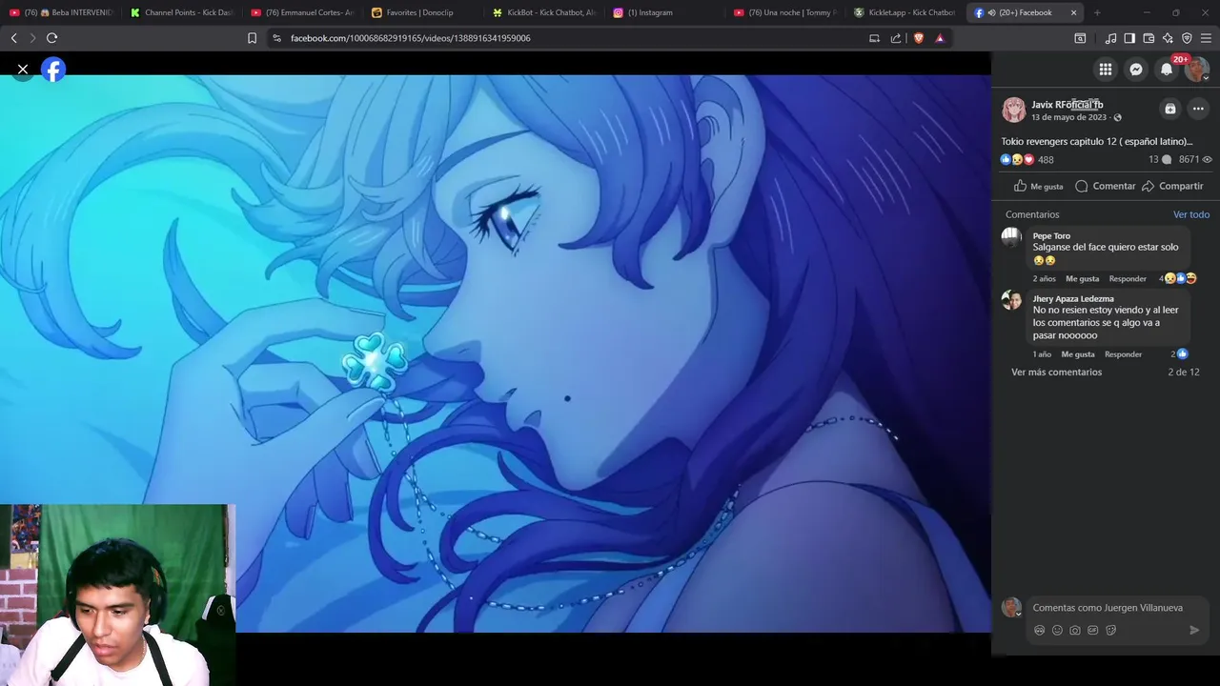Open the Facebook menu grid icon
Screen dimensions: 1220x686
pyautogui.click(x=1106, y=70)
